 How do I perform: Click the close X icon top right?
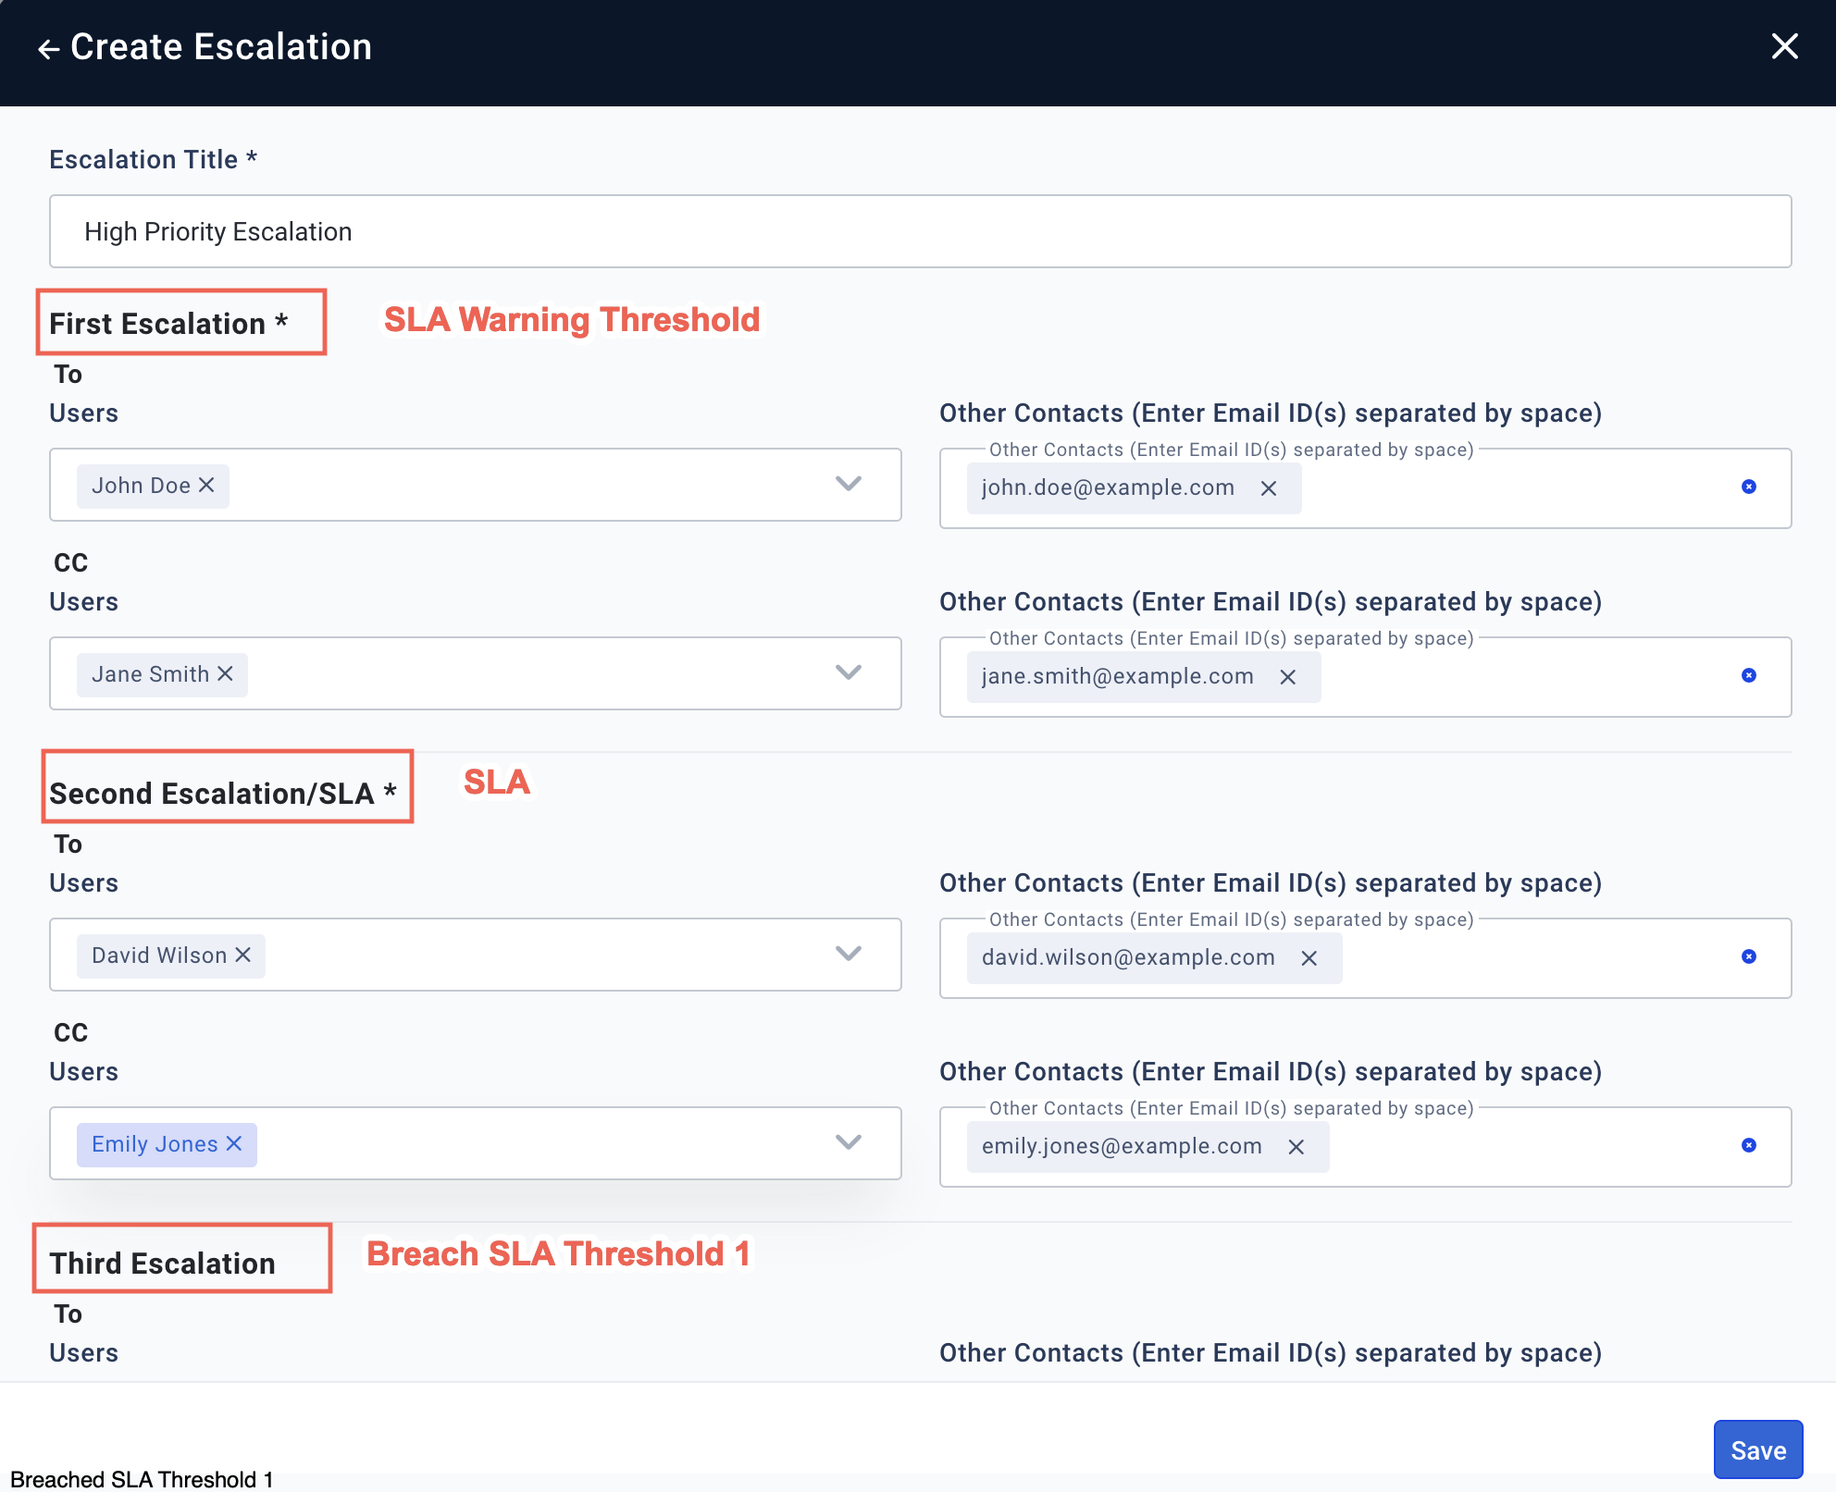click(x=1784, y=45)
